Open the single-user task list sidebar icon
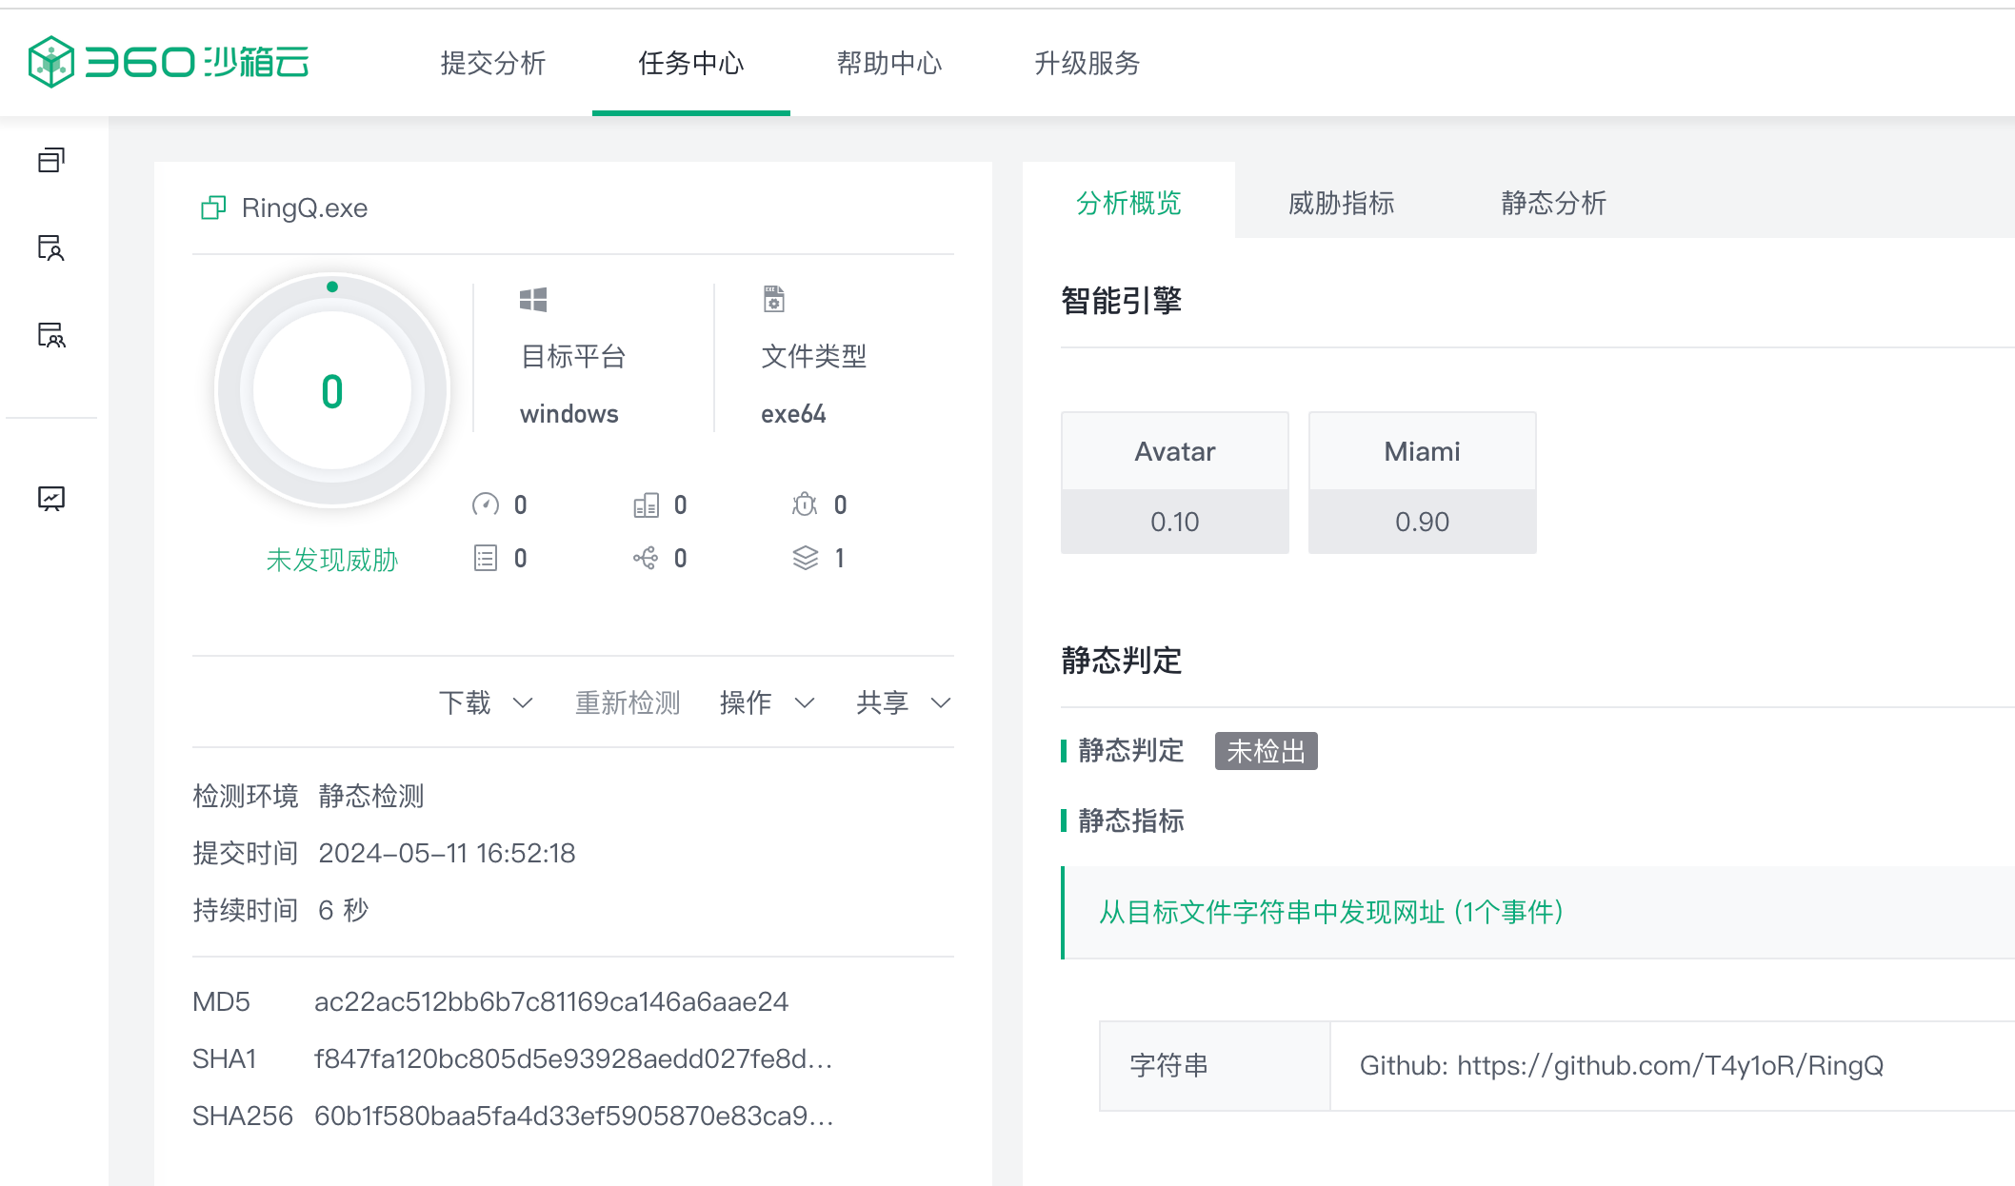This screenshot has height=1186, width=2015. pos(51,247)
